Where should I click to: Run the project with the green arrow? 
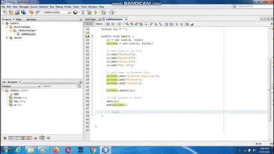click(x=96, y=12)
